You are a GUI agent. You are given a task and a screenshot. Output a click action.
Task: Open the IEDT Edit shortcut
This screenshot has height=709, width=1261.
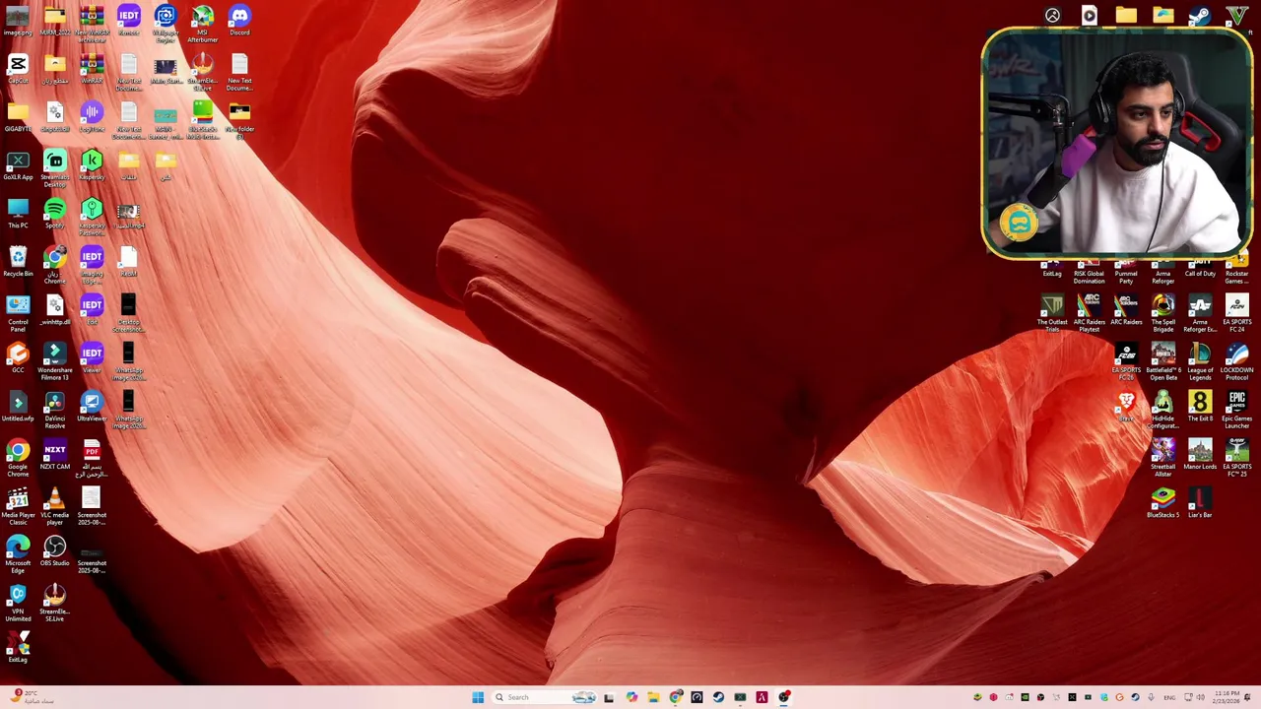(x=92, y=310)
